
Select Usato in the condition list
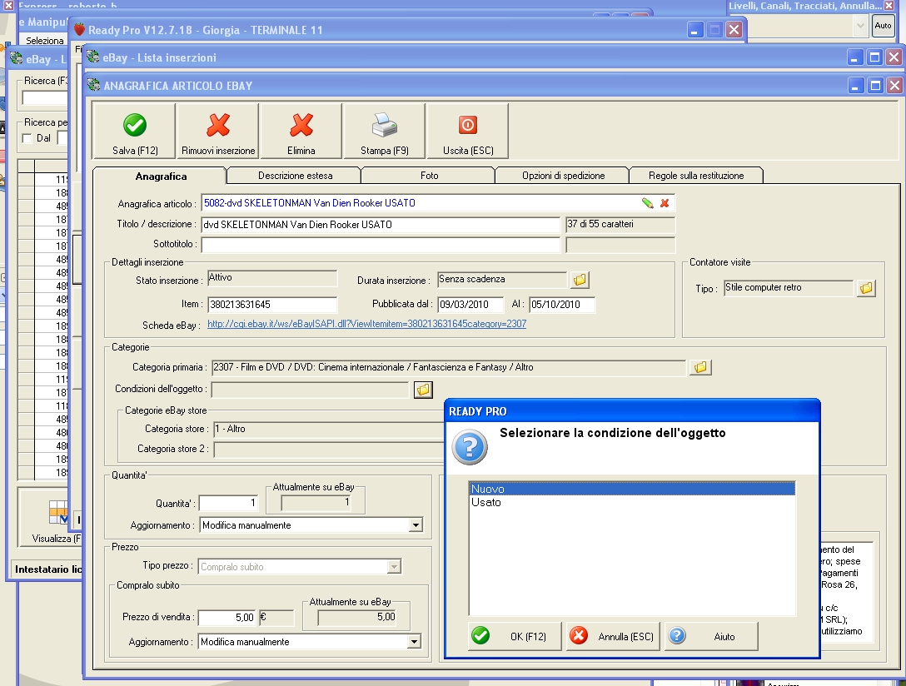point(632,502)
